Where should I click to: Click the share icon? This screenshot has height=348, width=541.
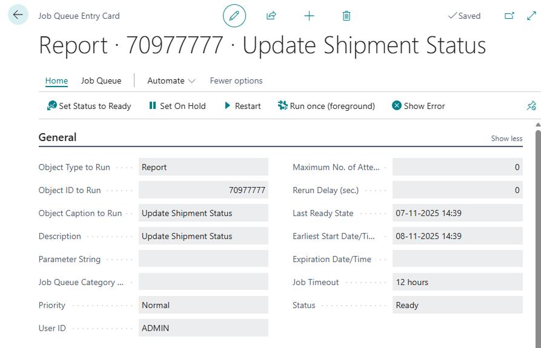[x=271, y=16]
